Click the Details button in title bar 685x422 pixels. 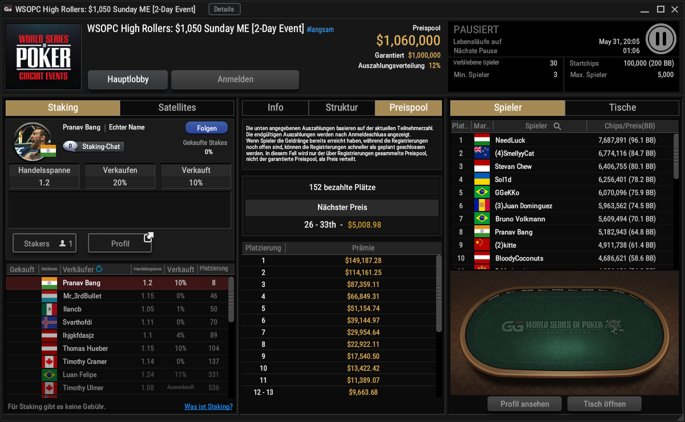224,9
